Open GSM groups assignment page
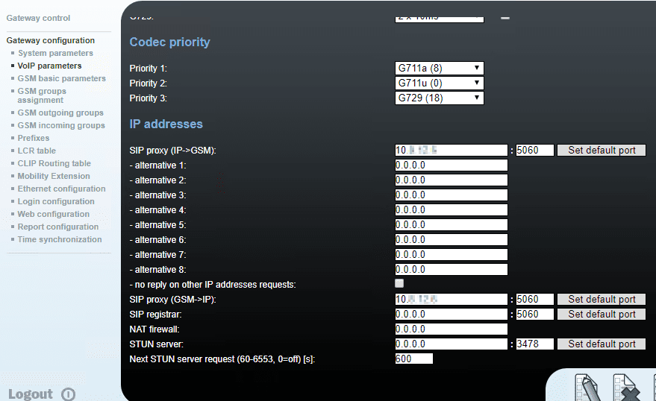This screenshot has width=656, height=401. point(42,95)
